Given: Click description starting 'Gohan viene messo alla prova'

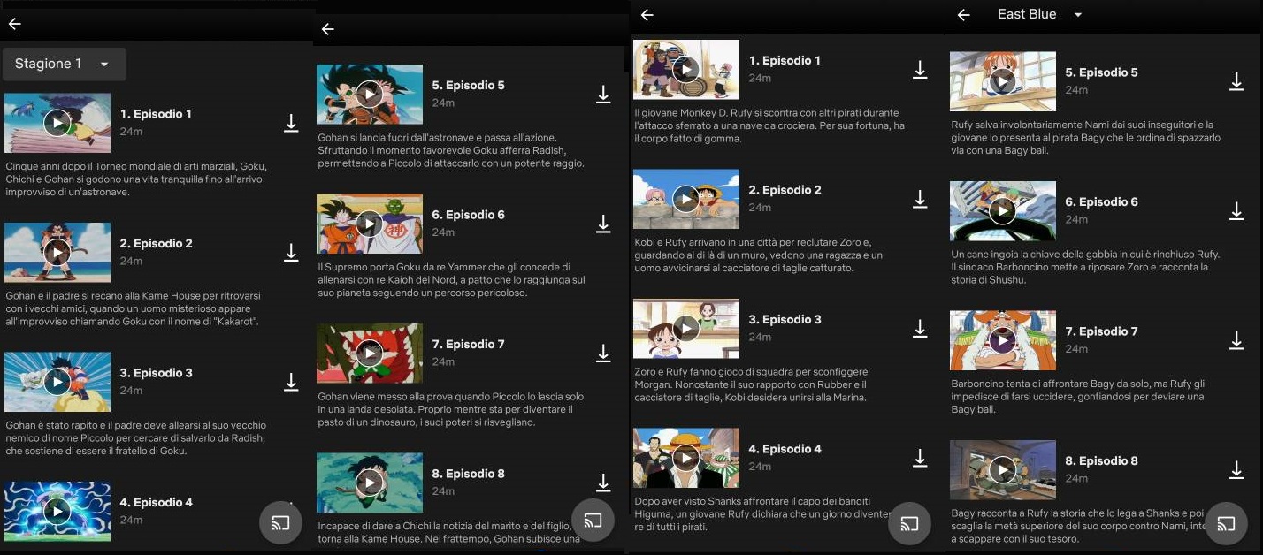Looking at the screenshot, I should [451, 409].
